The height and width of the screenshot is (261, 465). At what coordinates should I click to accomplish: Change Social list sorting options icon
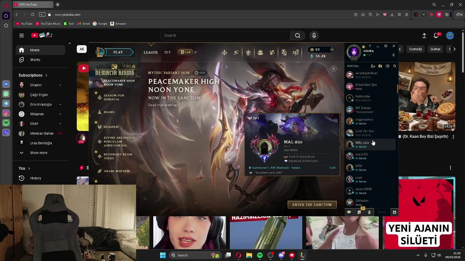387,66
